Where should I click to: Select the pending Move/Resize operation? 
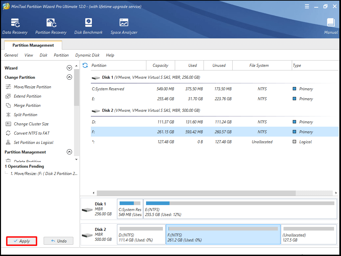[44, 174]
